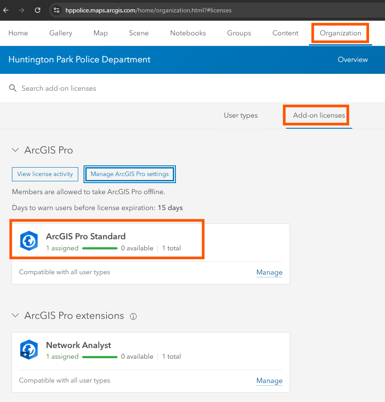The width and height of the screenshot is (385, 402).
Task: Manage ArcGIS Pro Standard licenses
Action: pos(269,272)
